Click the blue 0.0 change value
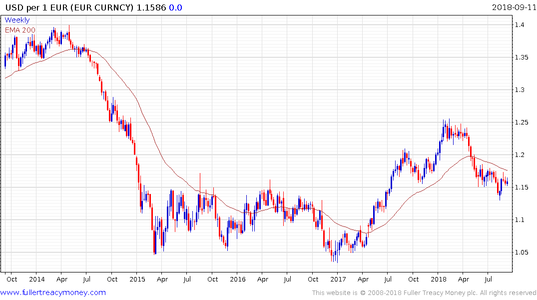This screenshot has height=300, width=537. (x=176, y=7)
